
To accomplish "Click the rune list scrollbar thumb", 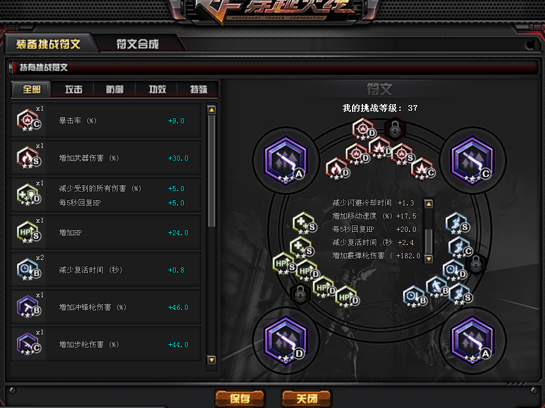I will [x=211, y=171].
